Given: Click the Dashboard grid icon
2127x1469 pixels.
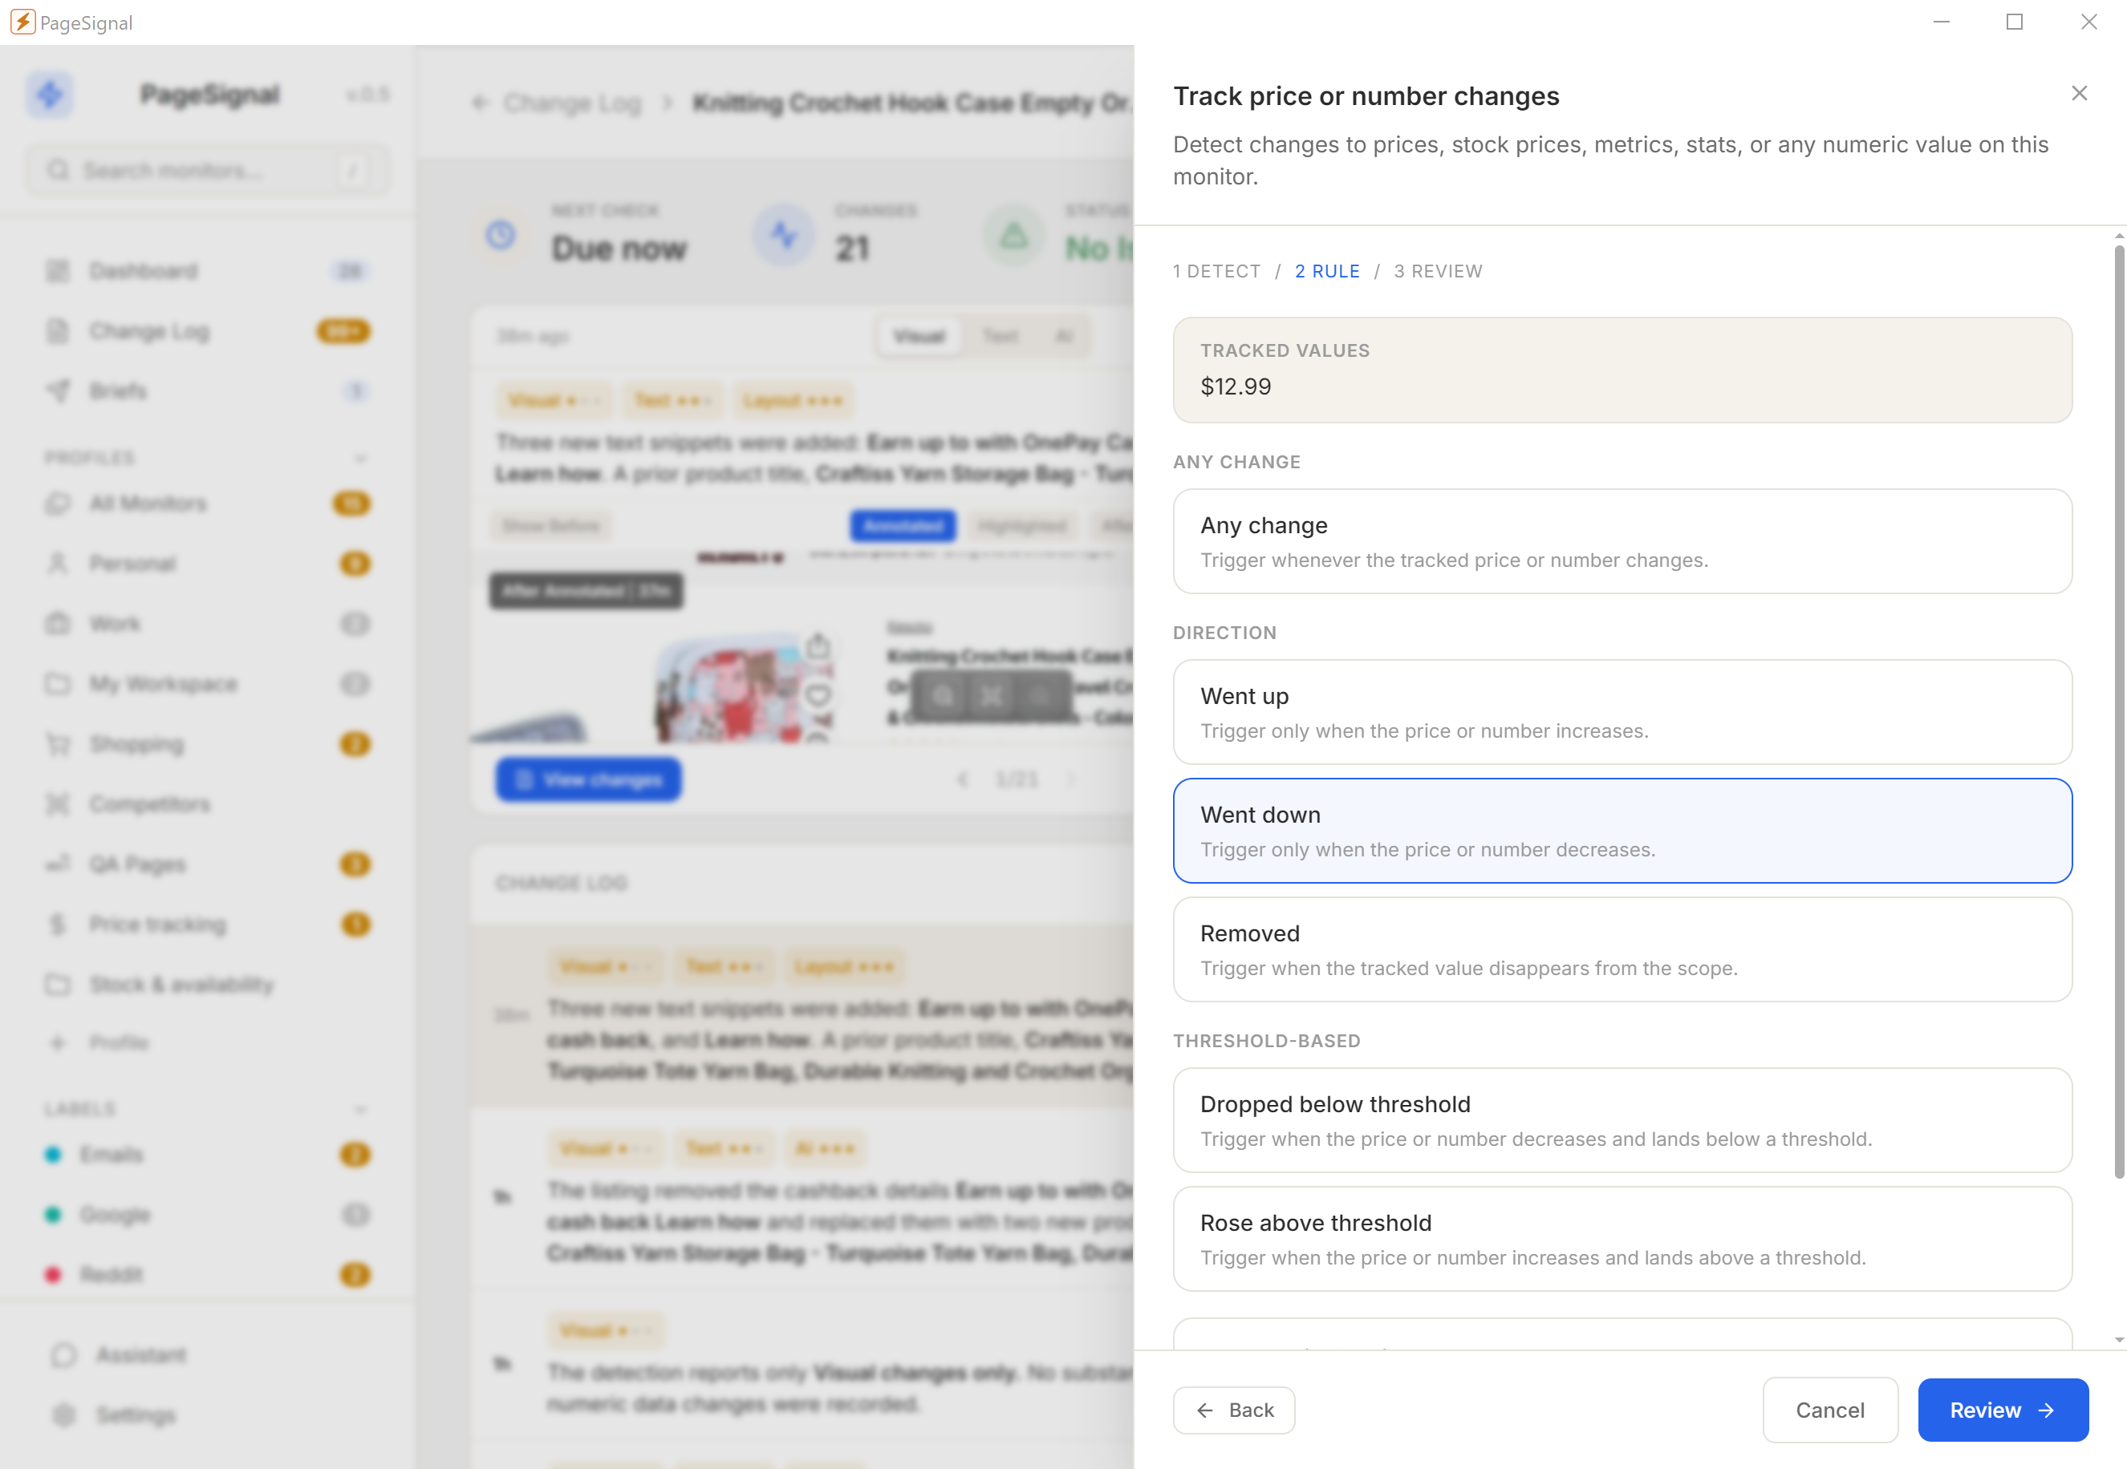Looking at the screenshot, I should click(x=58, y=270).
